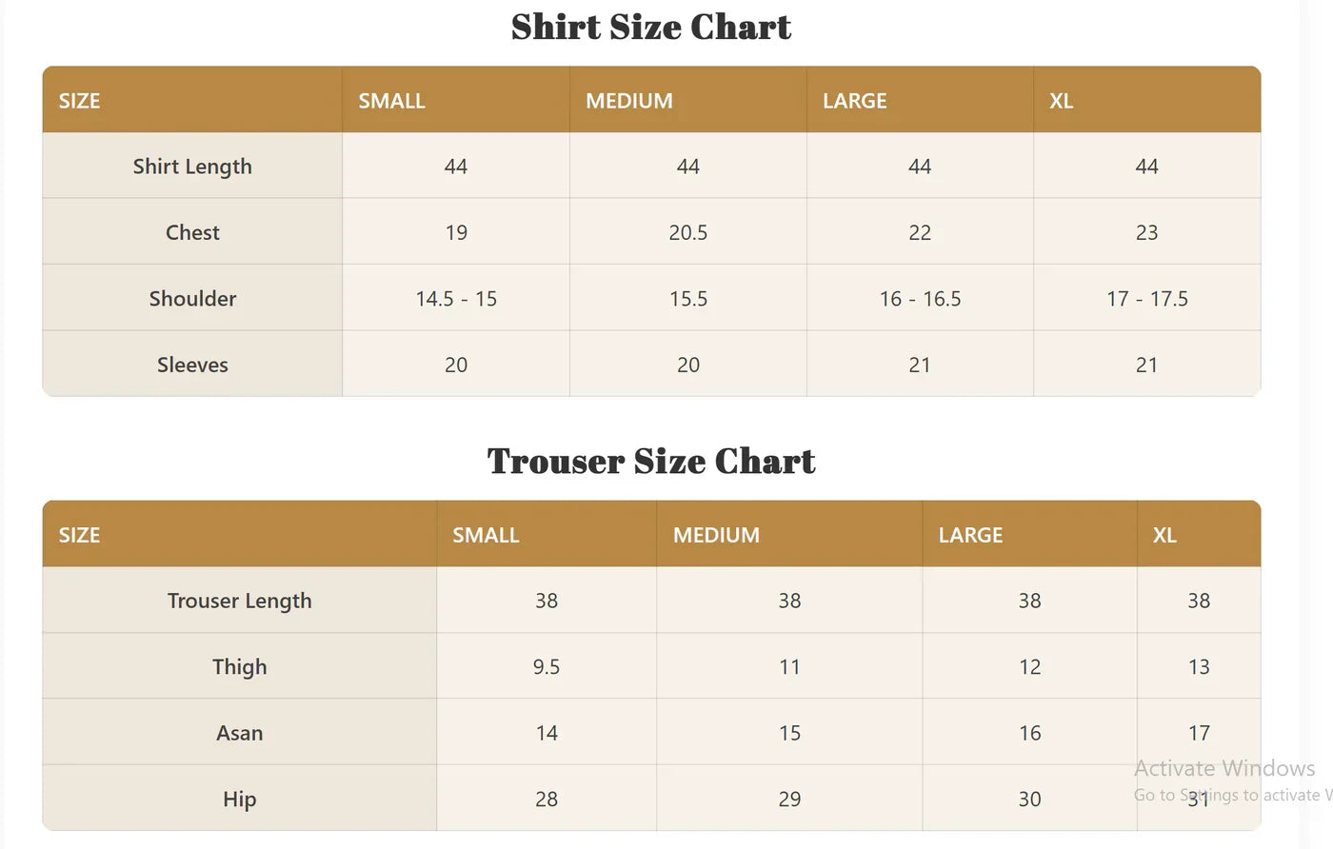
Task: Click the Thigh row label
Action: 239,667
